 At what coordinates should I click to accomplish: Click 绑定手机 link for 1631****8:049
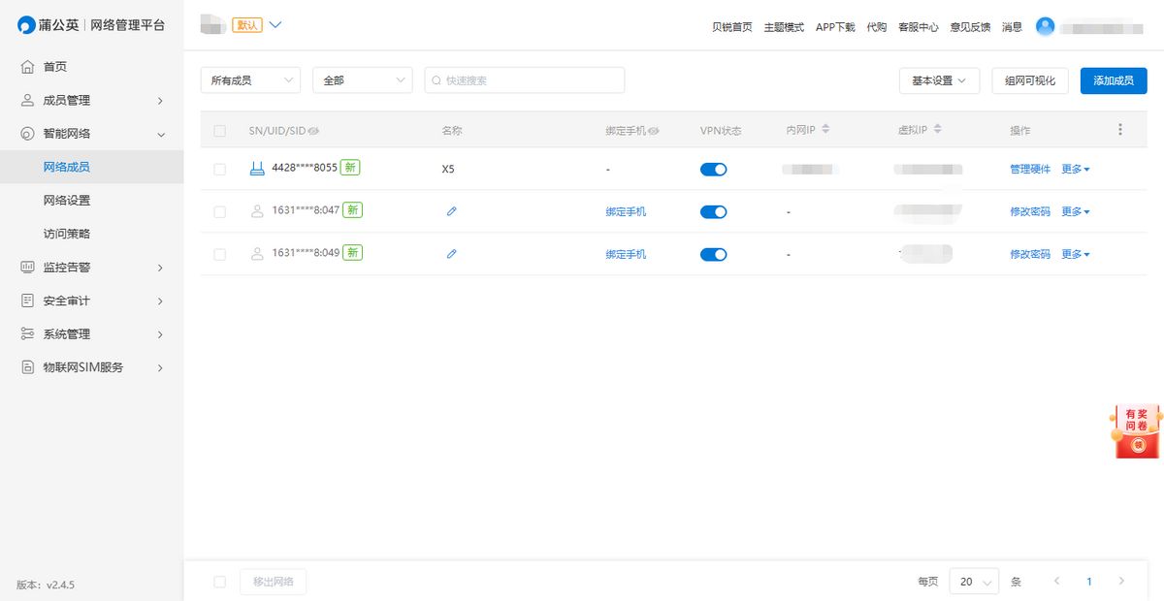tap(626, 255)
